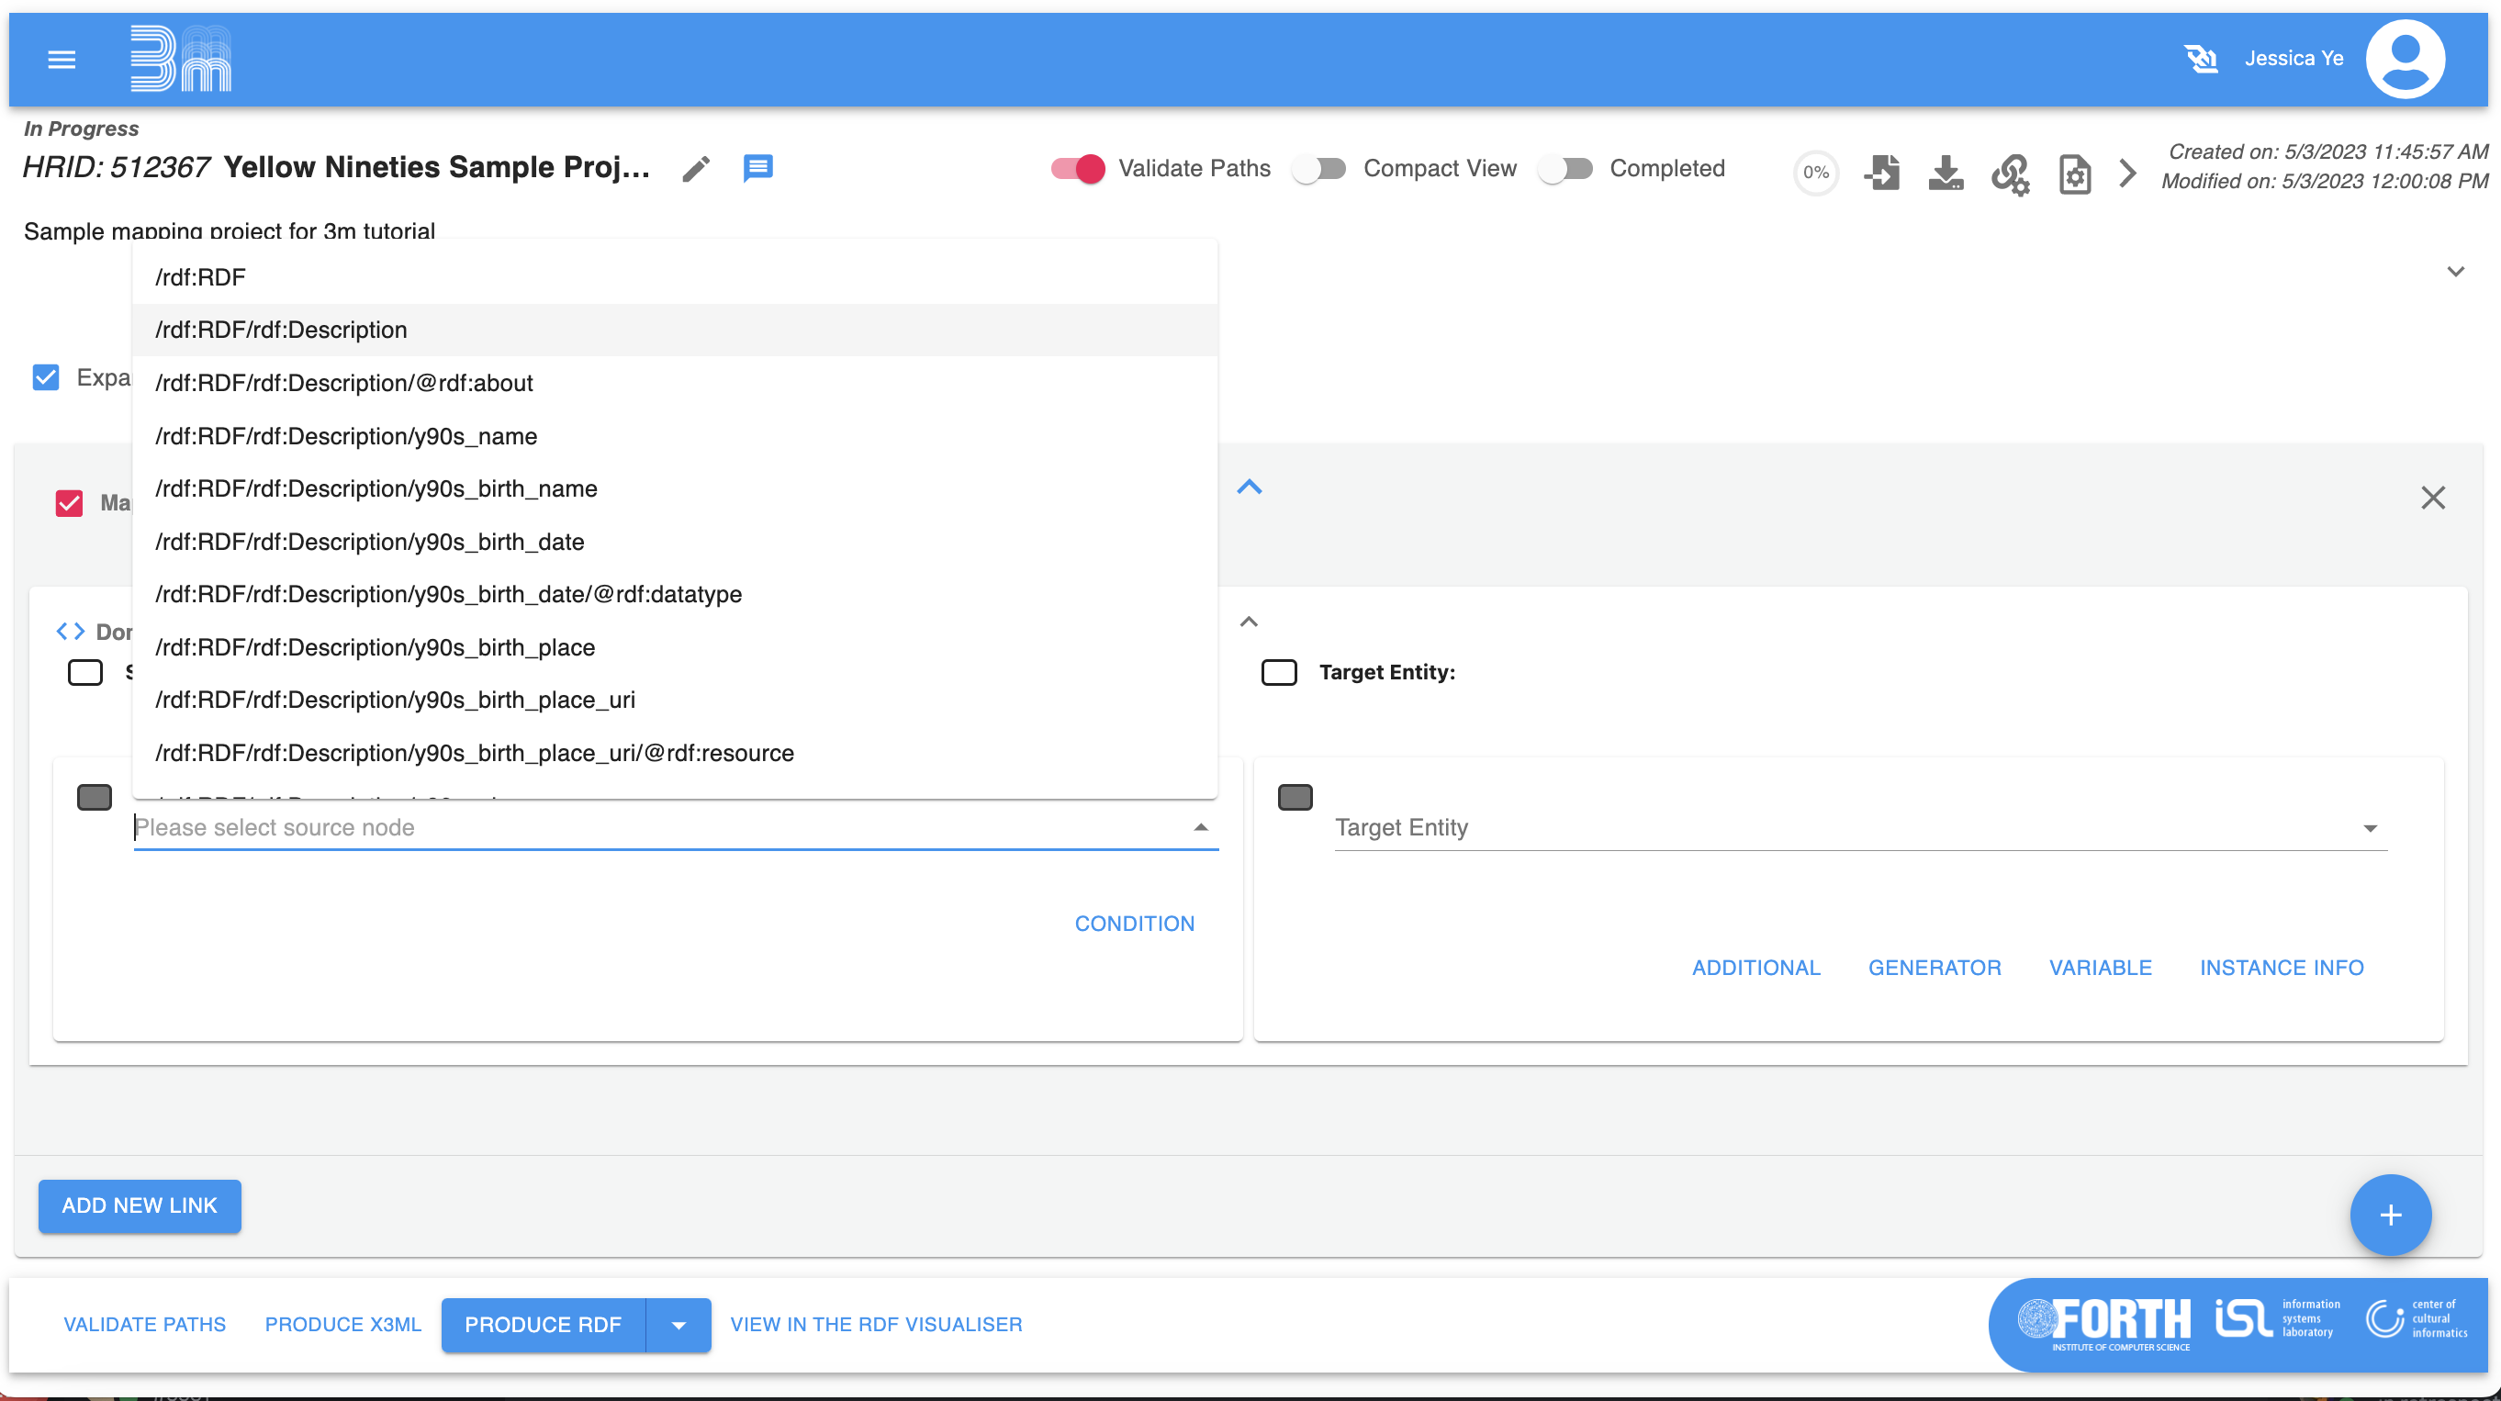Click the 0% progress circle indicator
The height and width of the screenshot is (1401, 2501).
(1814, 173)
